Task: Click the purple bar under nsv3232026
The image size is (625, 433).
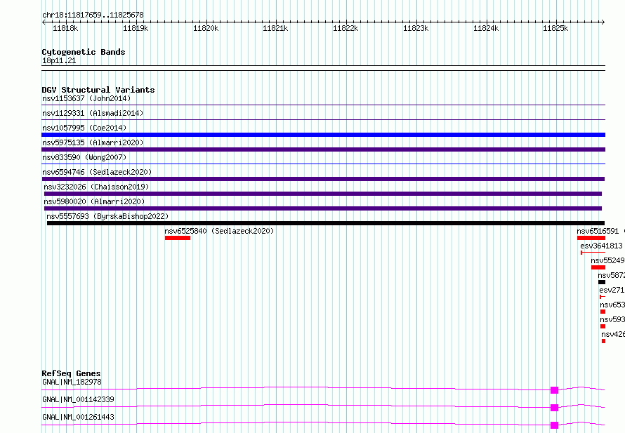Action: click(x=323, y=194)
